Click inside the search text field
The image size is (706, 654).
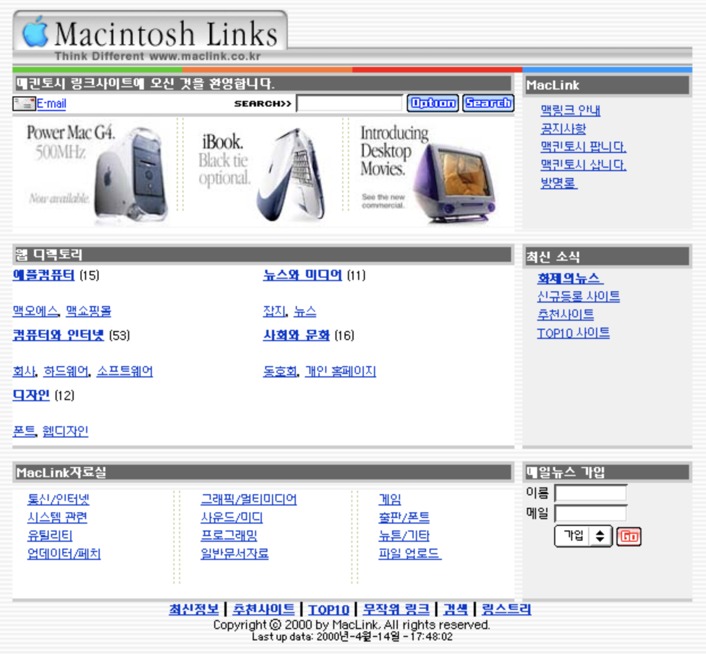click(348, 103)
